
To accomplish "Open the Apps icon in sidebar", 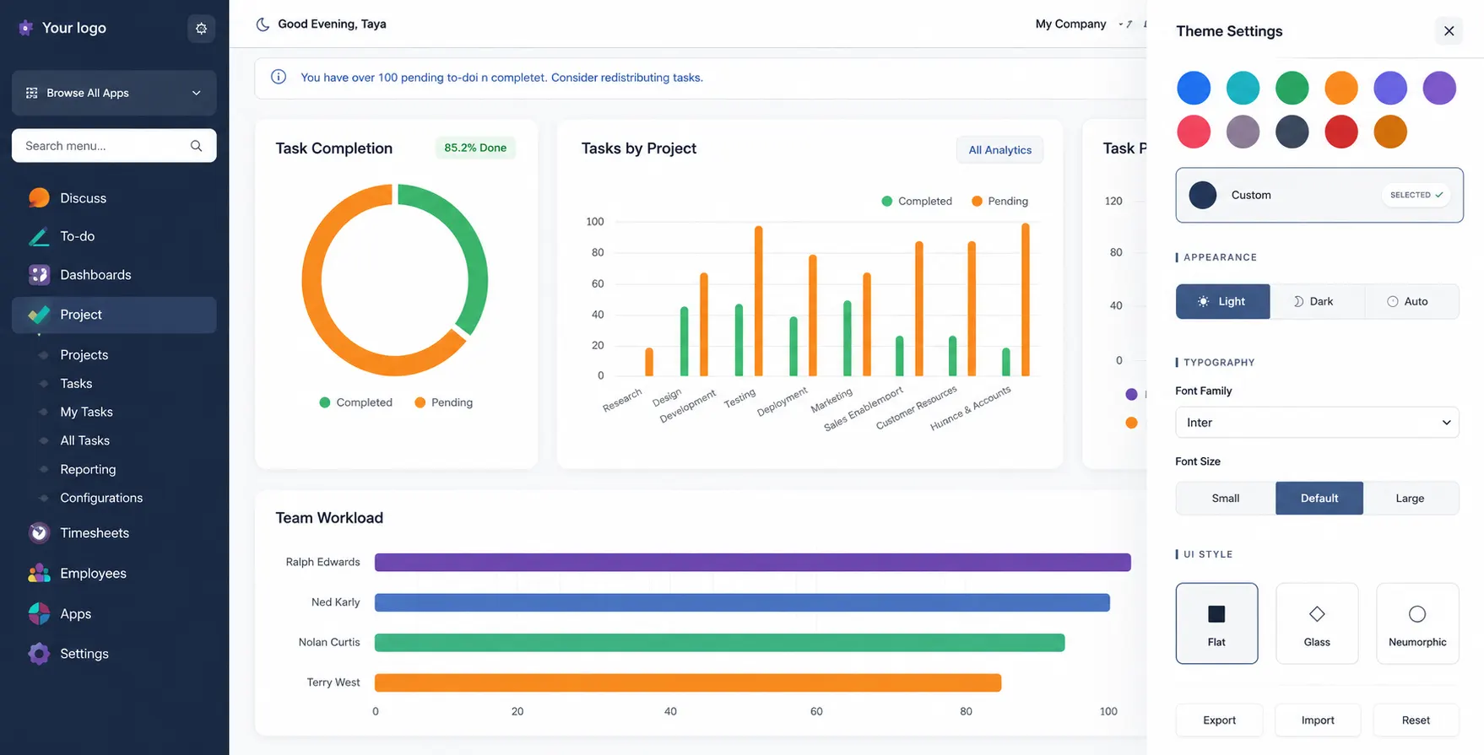I will (x=39, y=614).
